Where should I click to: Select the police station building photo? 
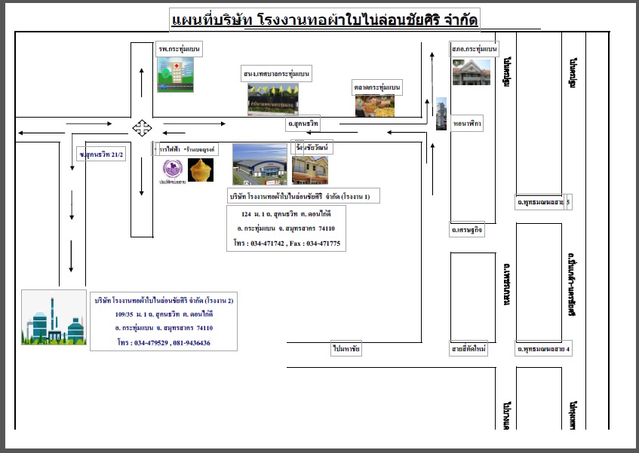click(472, 72)
